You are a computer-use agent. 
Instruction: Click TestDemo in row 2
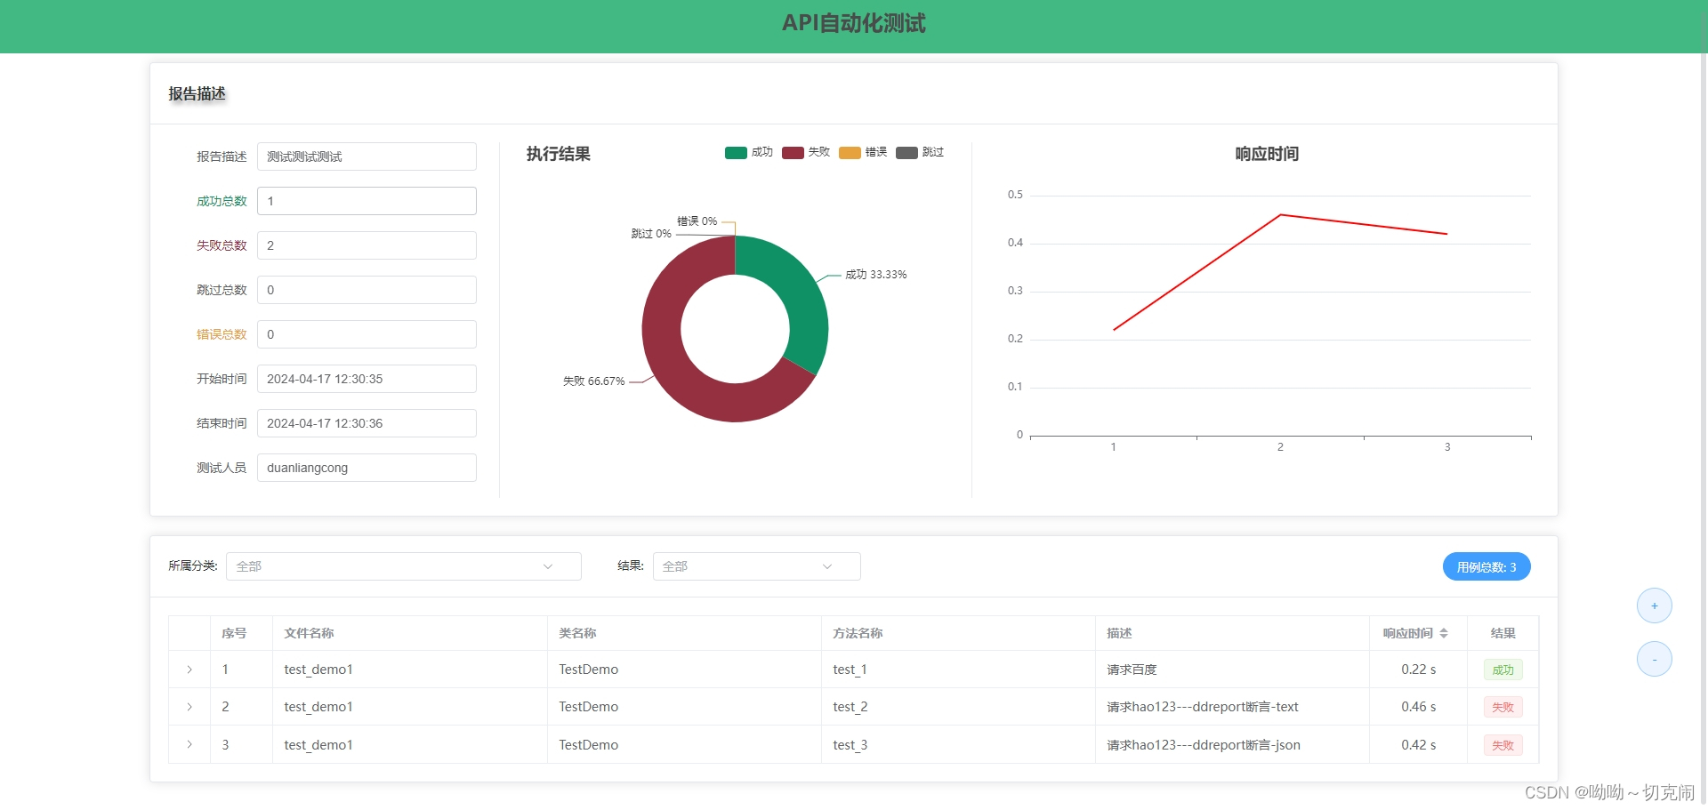pos(588,707)
